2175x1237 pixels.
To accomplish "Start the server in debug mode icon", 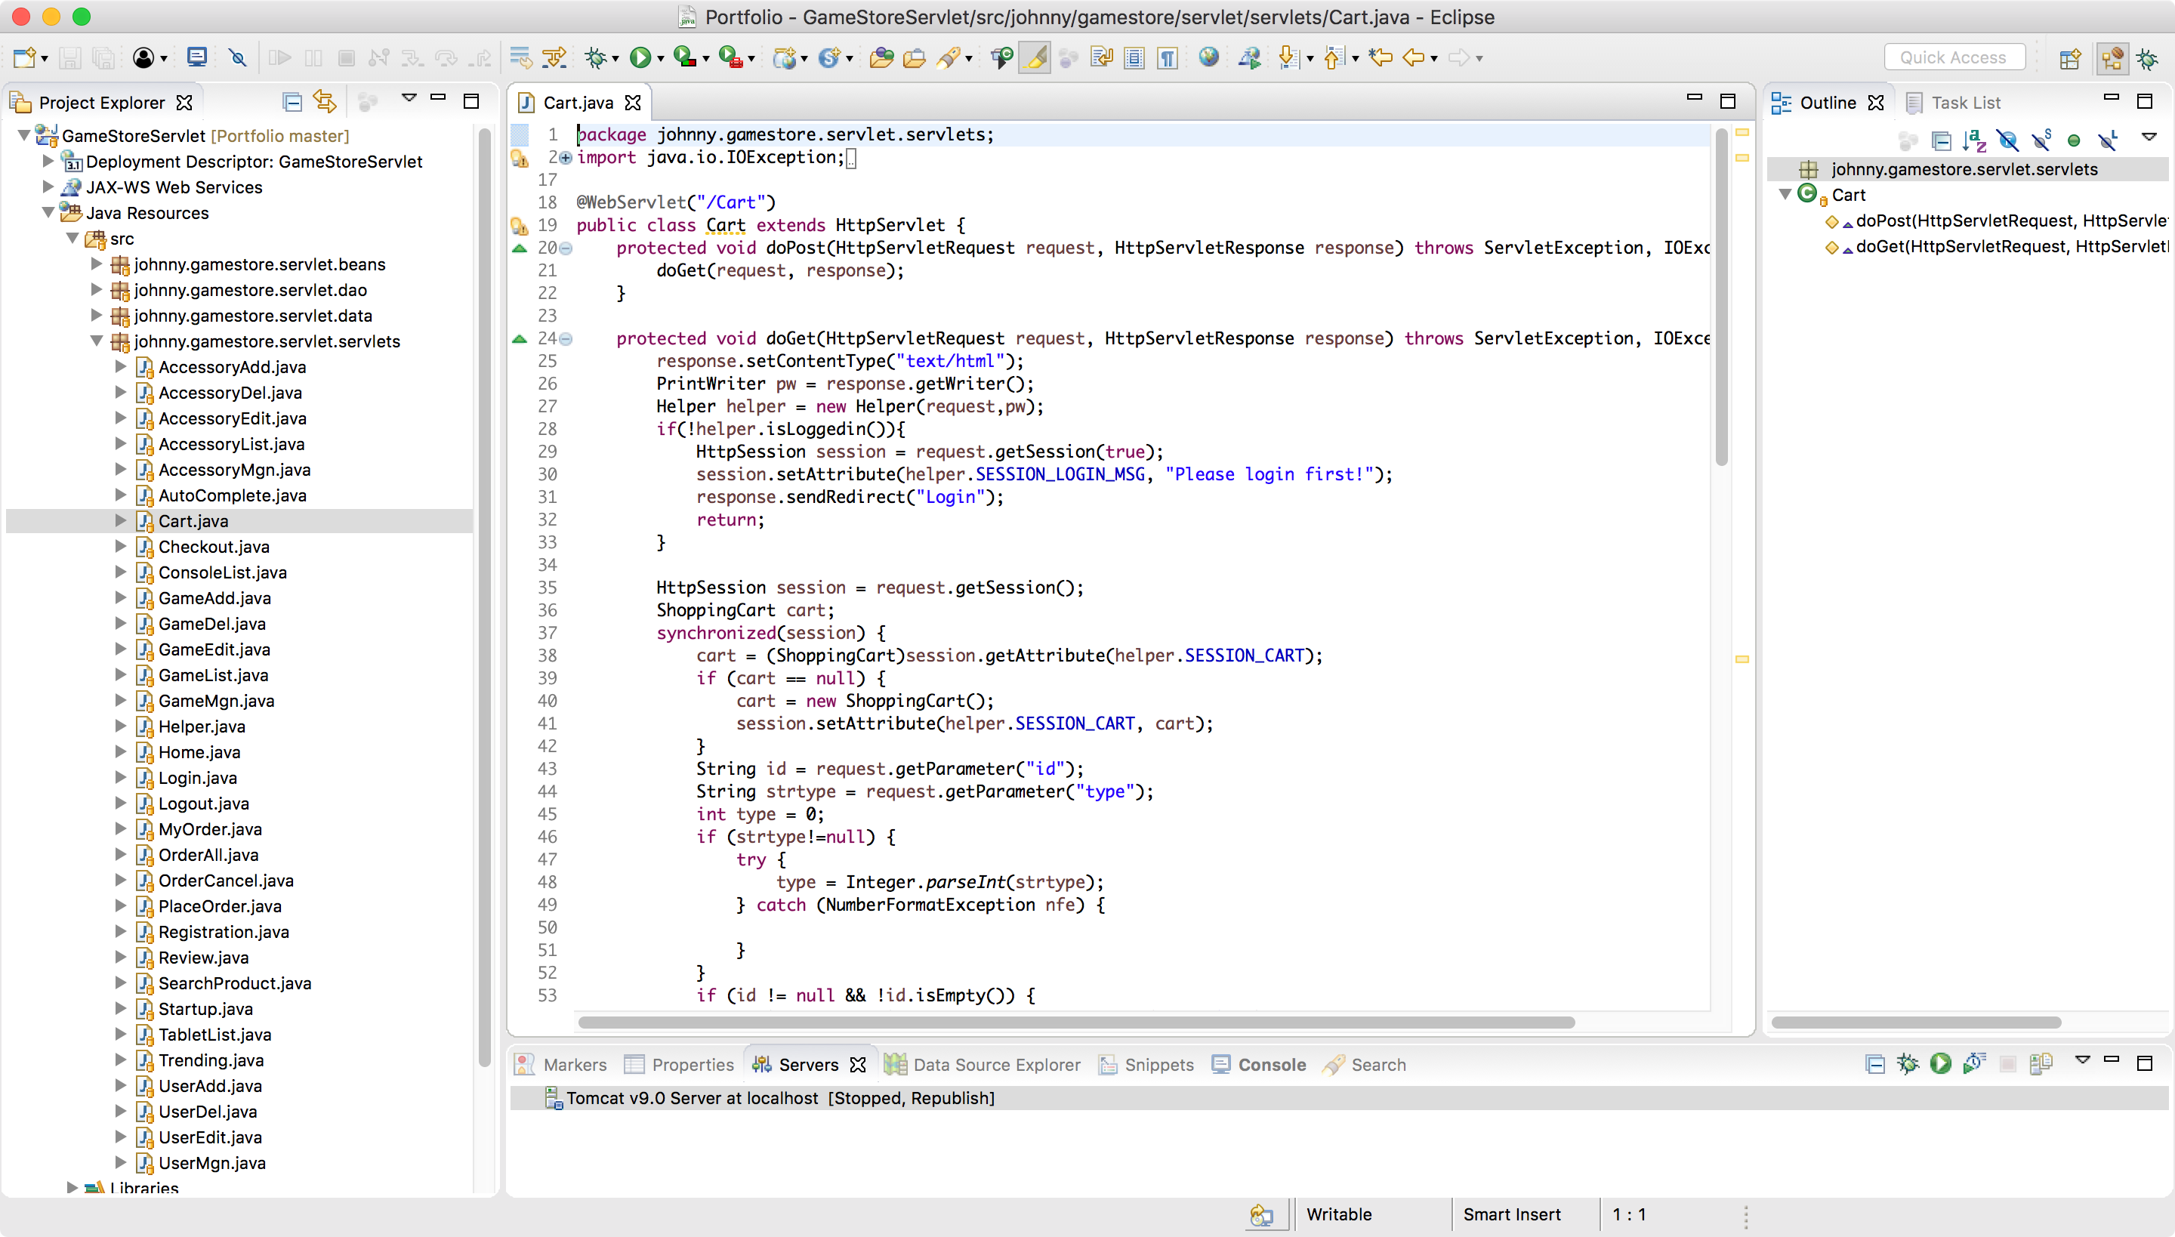I will point(1908,1063).
